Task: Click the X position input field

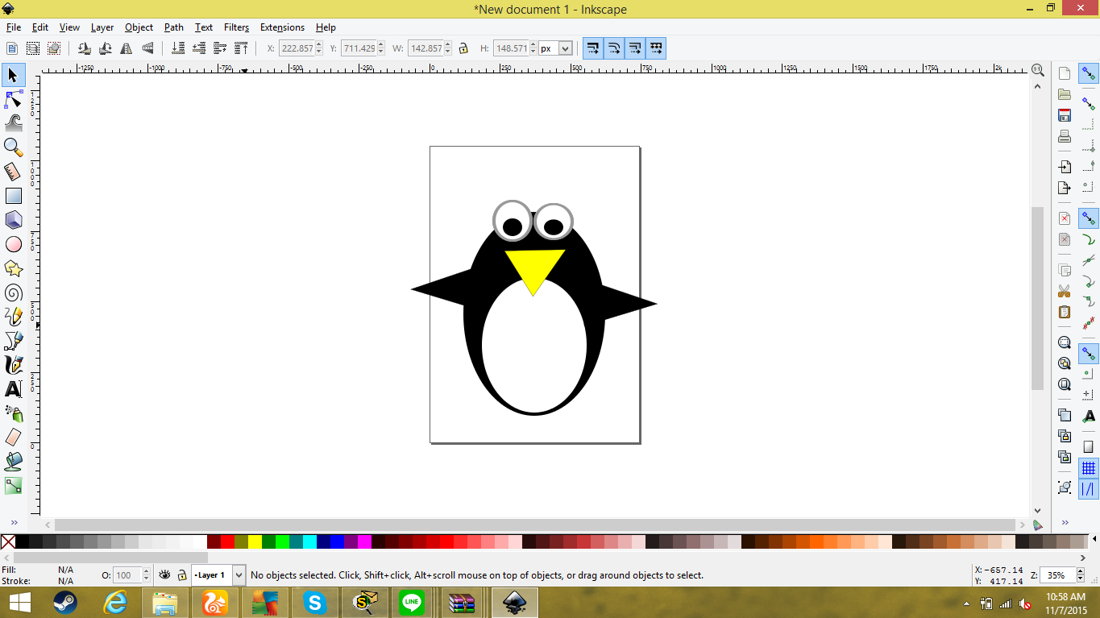Action: click(x=296, y=48)
